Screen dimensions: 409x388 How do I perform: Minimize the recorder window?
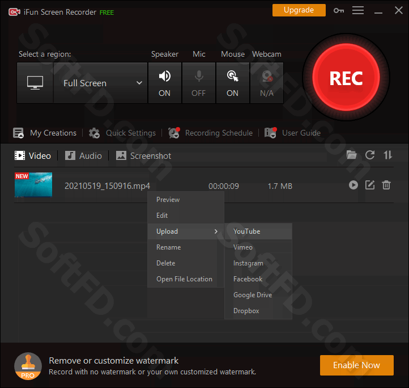coord(378,12)
